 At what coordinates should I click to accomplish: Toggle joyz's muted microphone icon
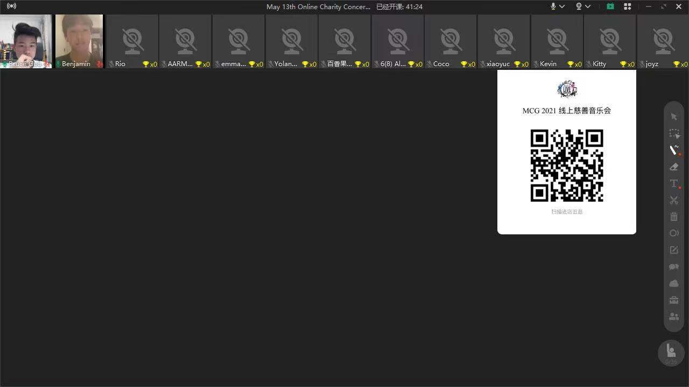click(x=642, y=64)
